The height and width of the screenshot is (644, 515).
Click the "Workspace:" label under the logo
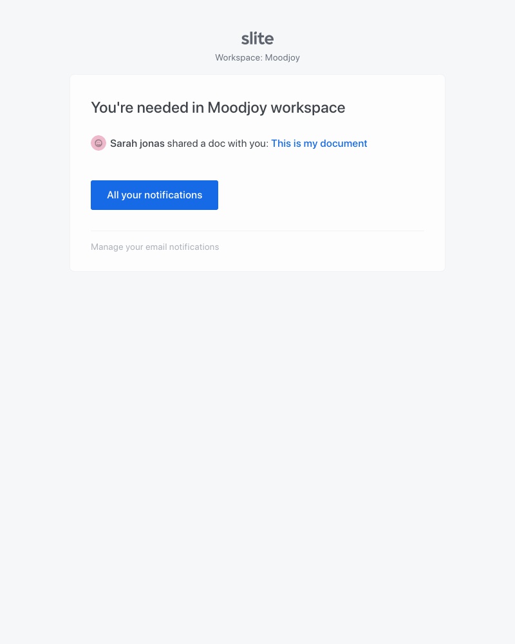(x=239, y=58)
